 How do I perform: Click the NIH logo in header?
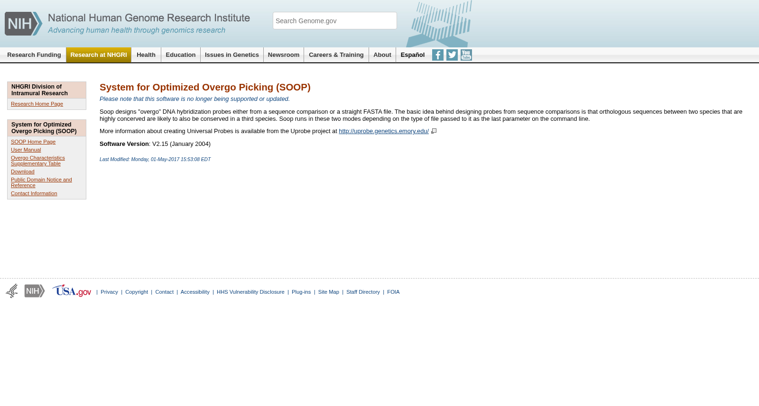tap(24, 24)
